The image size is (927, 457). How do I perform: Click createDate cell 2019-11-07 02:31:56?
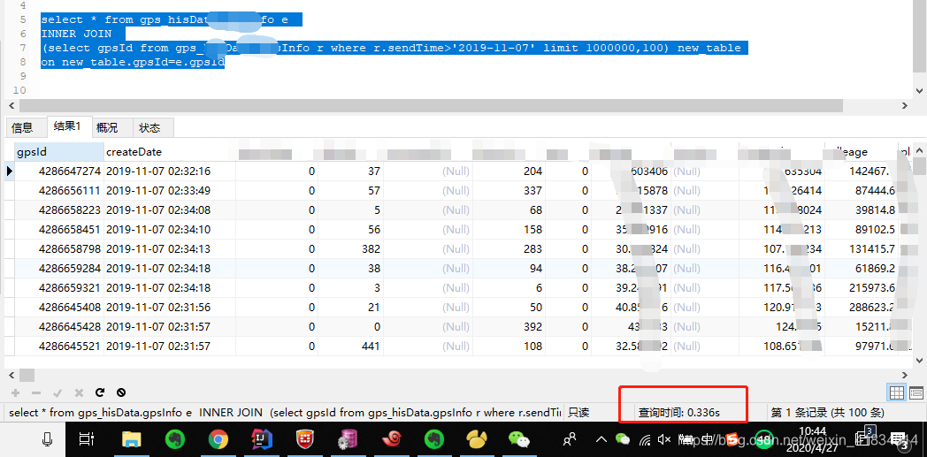point(170,308)
